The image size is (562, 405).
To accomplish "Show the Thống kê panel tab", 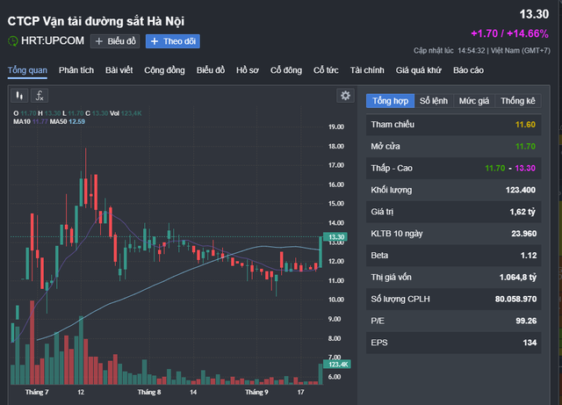I will pyautogui.click(x=517, y=101).
